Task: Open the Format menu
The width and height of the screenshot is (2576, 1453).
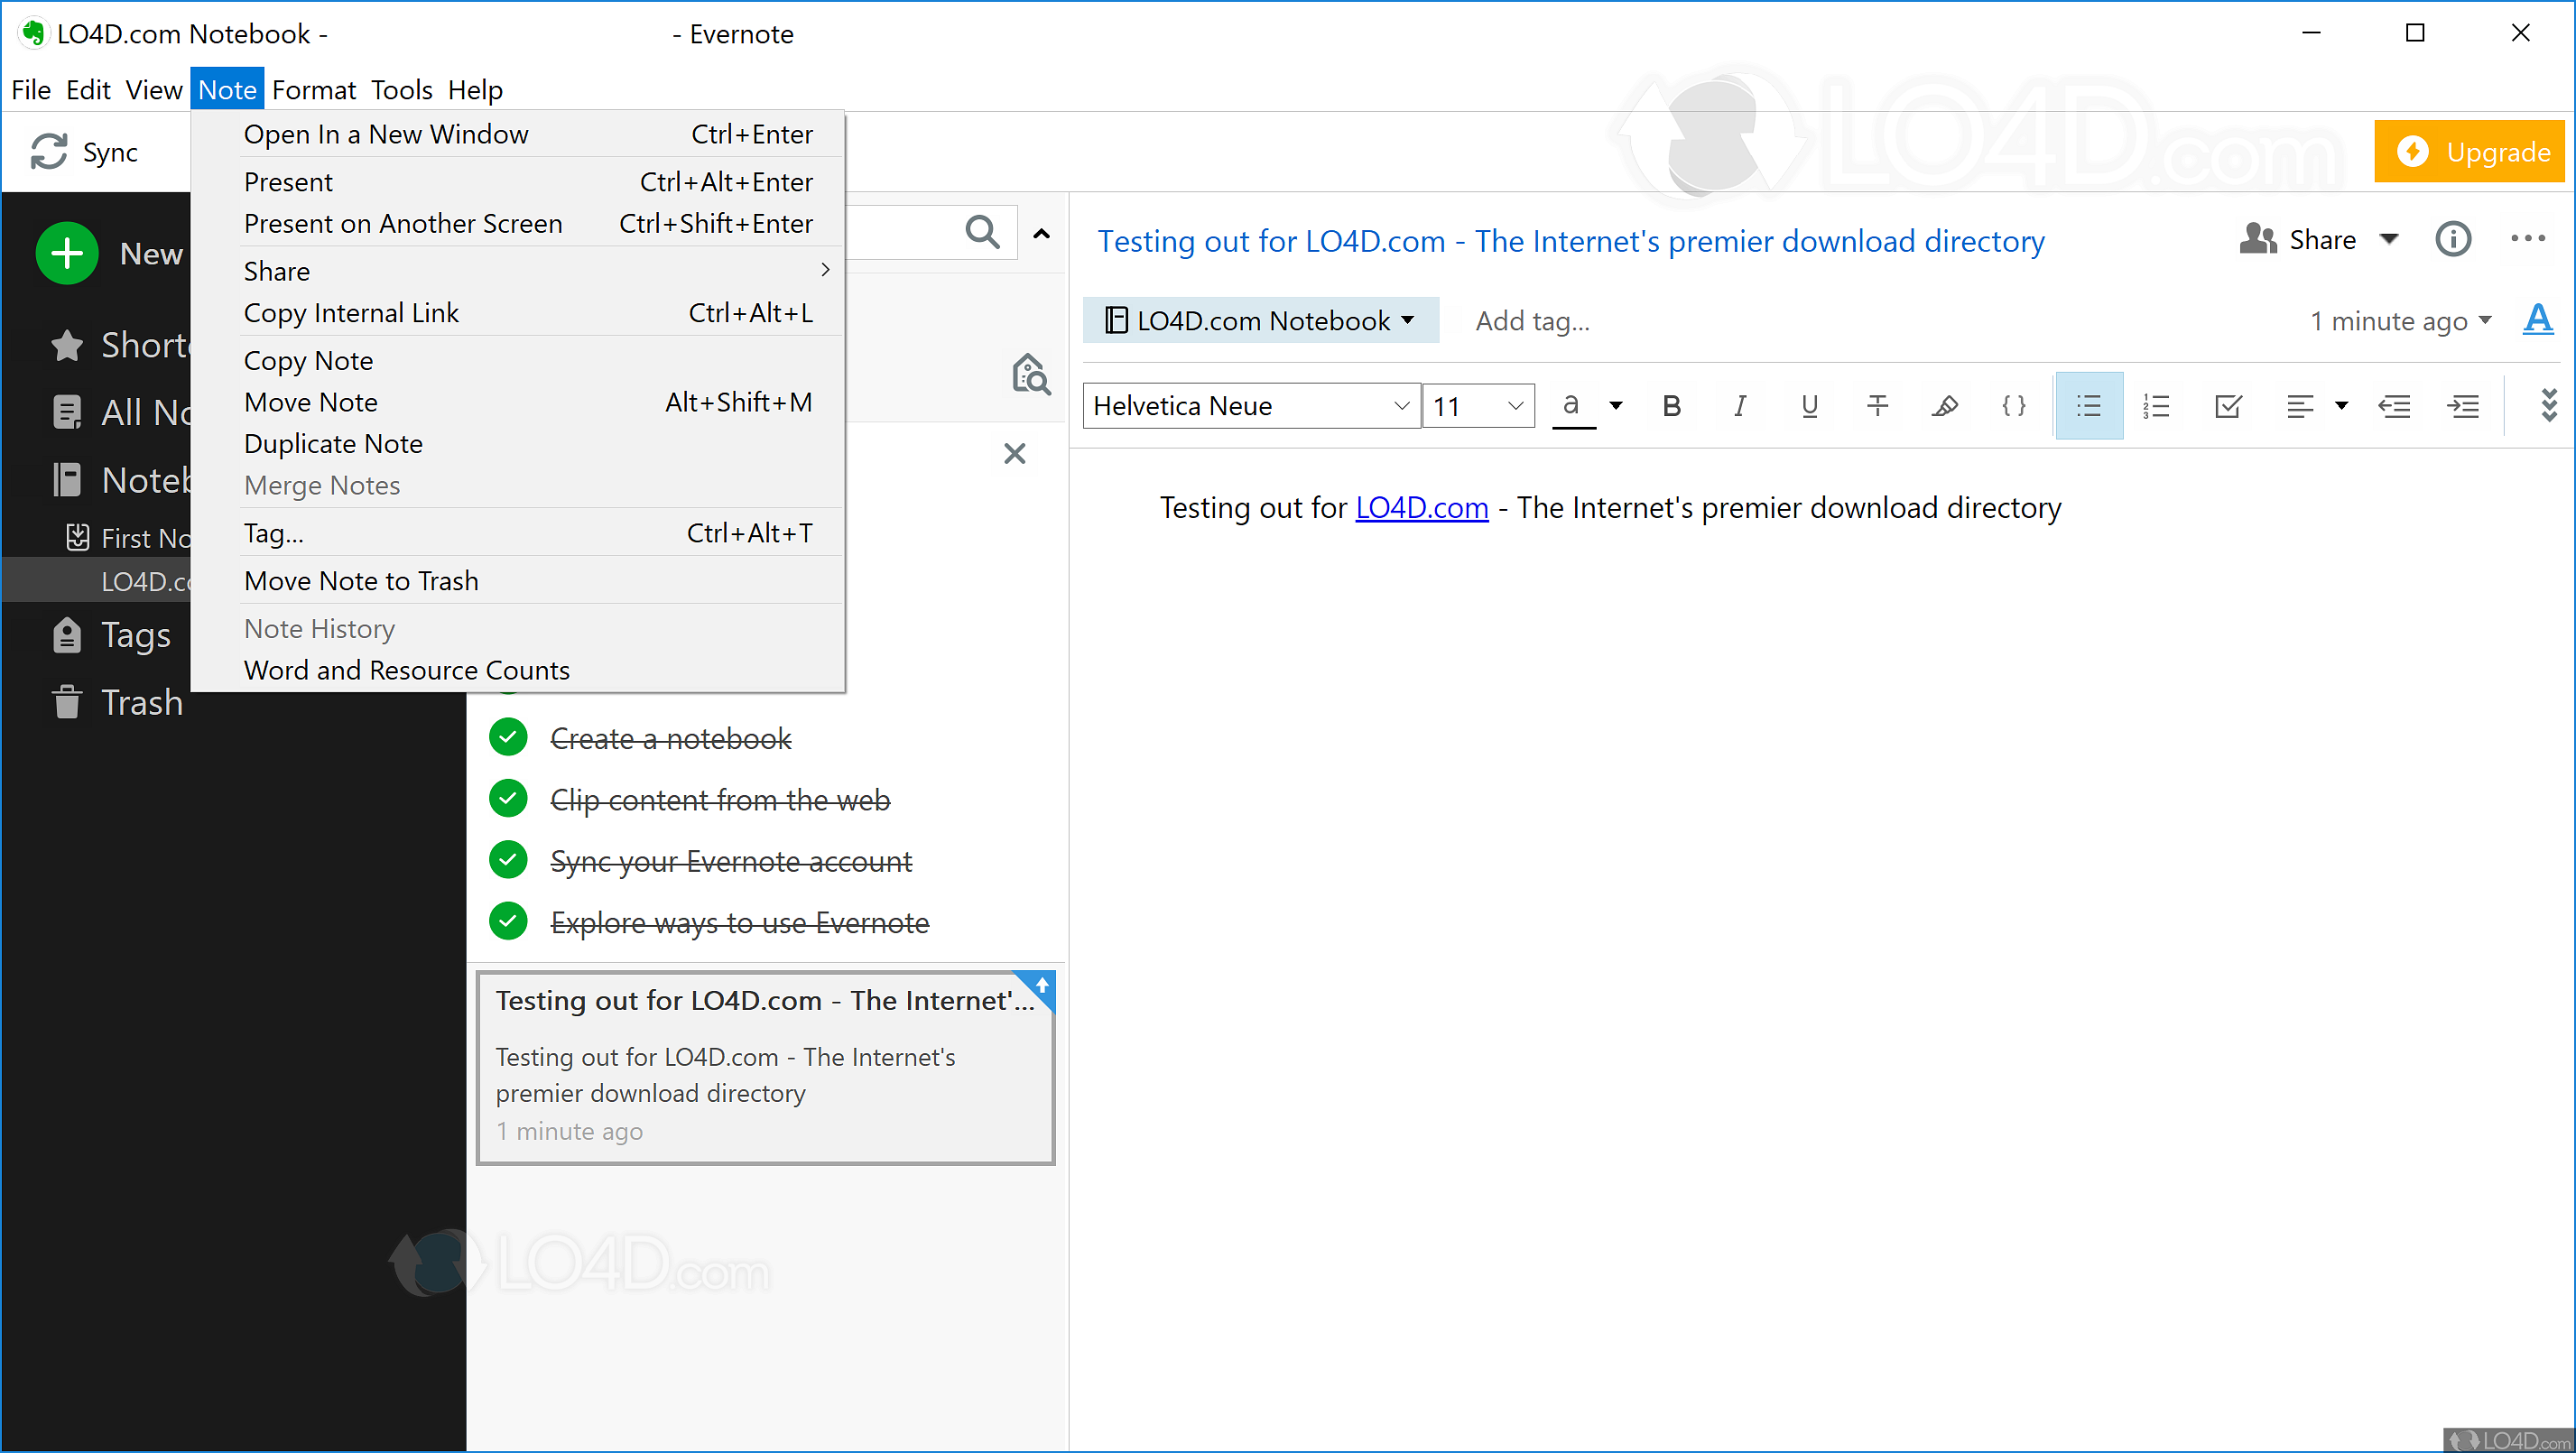Action: point(313,90)
